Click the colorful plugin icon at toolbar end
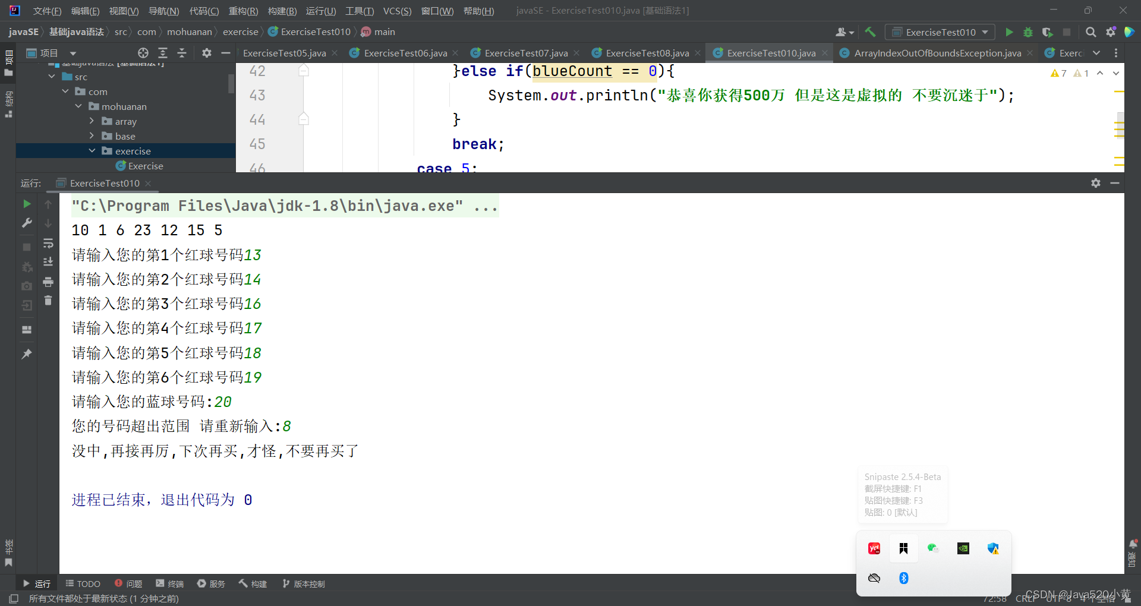 (1130, 32)
